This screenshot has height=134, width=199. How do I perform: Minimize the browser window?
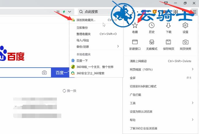(x=176, y=3)
